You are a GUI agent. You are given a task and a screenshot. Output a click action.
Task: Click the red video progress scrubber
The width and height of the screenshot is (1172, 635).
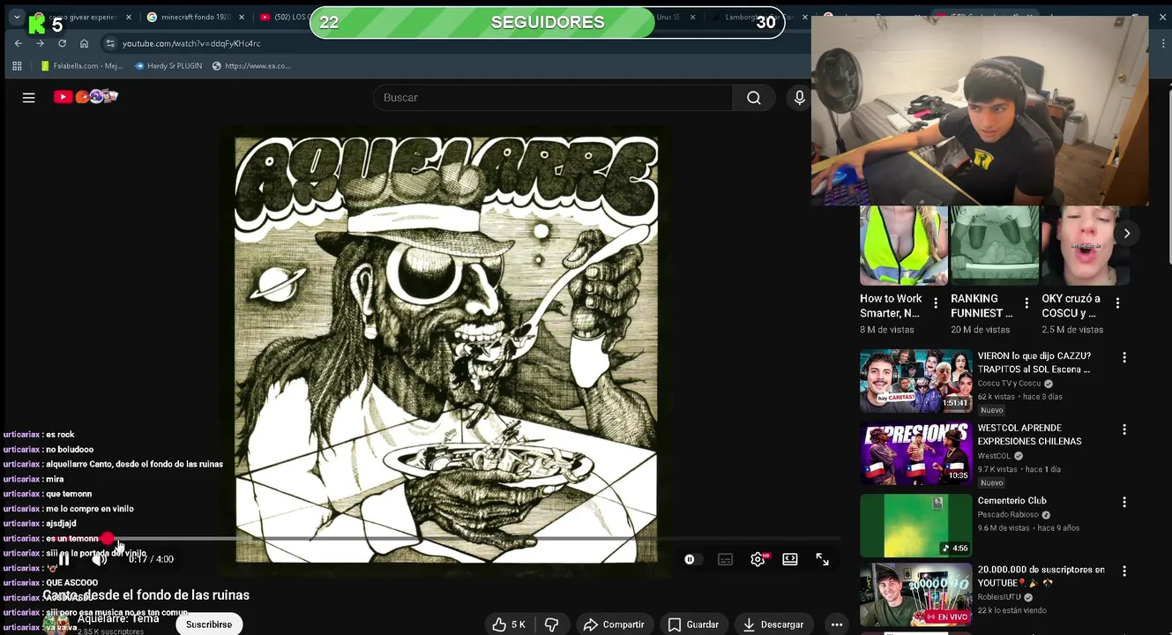(x=107, y=538)
